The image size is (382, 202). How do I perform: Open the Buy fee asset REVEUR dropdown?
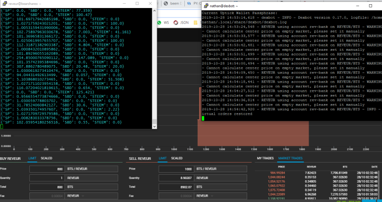click(x=91, y=196)
